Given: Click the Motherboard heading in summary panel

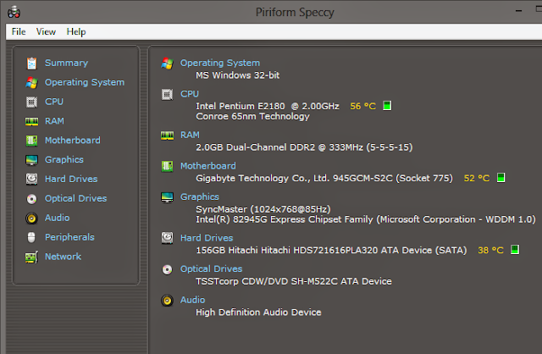Looking at the screenshot, I should [208, 166].
